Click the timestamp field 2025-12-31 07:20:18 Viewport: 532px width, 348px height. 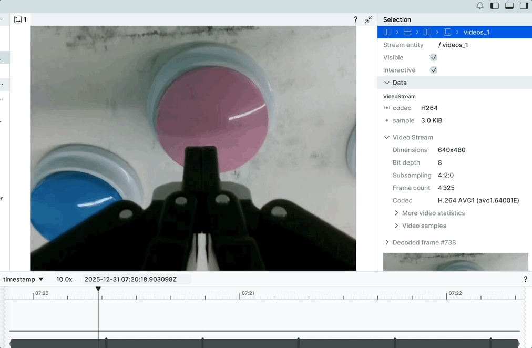137,279
